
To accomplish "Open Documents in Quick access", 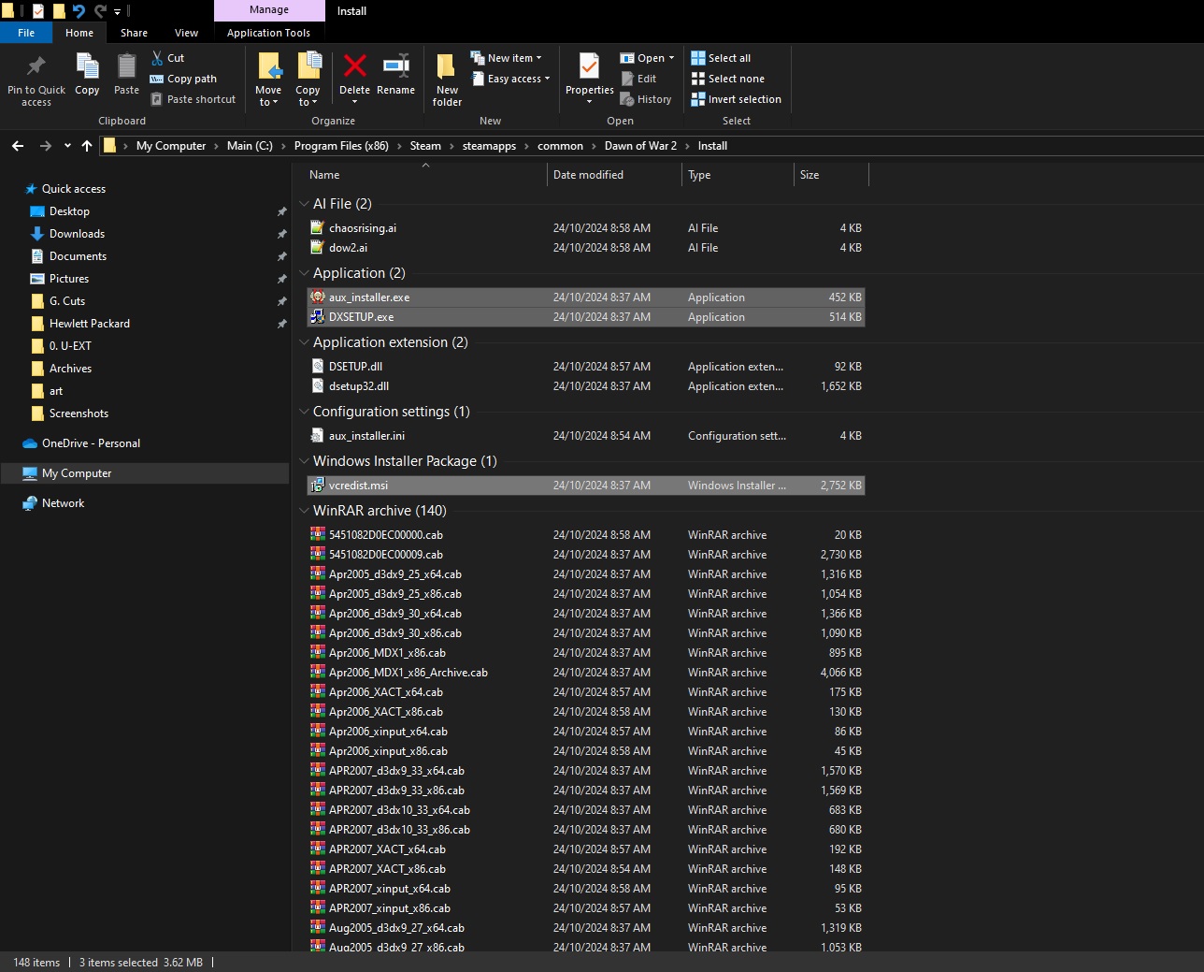I will point(78,256).
